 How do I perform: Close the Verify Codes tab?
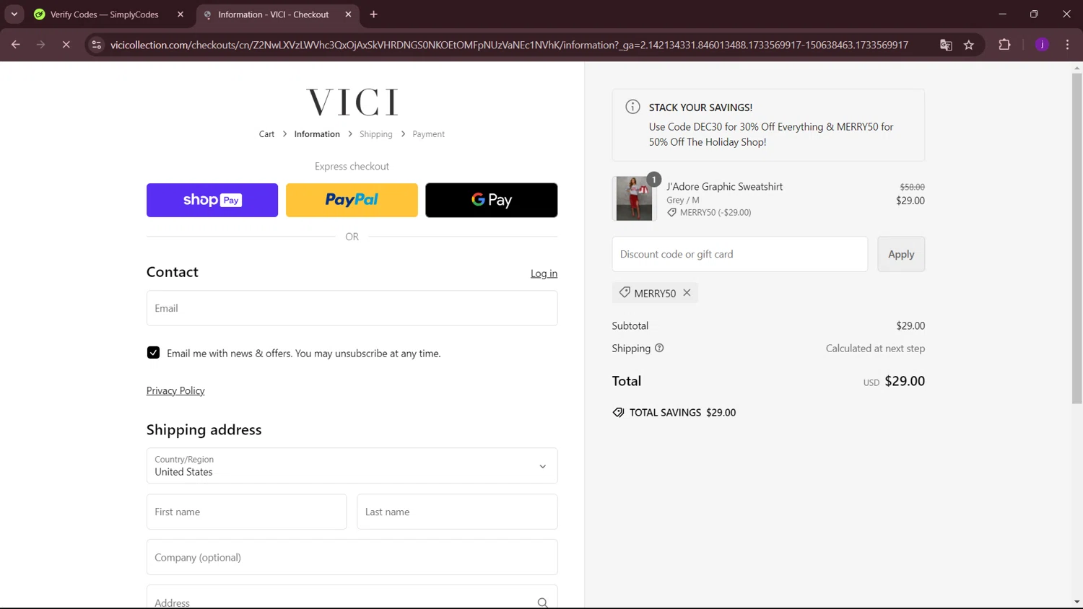(180, 14)
